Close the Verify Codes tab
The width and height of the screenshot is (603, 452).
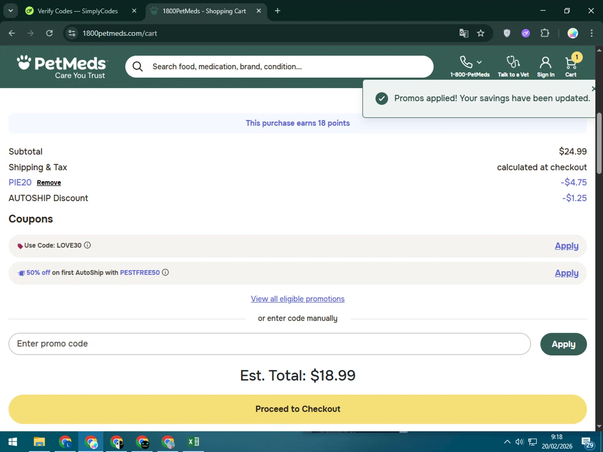(x=134, y=11)
